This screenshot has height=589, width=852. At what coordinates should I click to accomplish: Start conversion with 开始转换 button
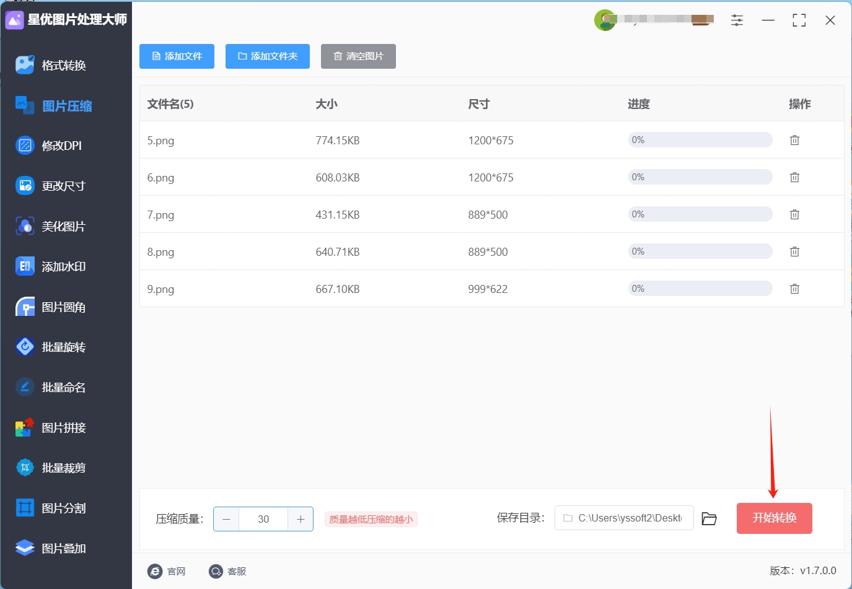[774, 518]
